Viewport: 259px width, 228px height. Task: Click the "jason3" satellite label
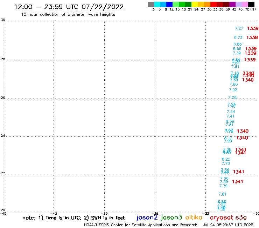[x=171, y=218]
